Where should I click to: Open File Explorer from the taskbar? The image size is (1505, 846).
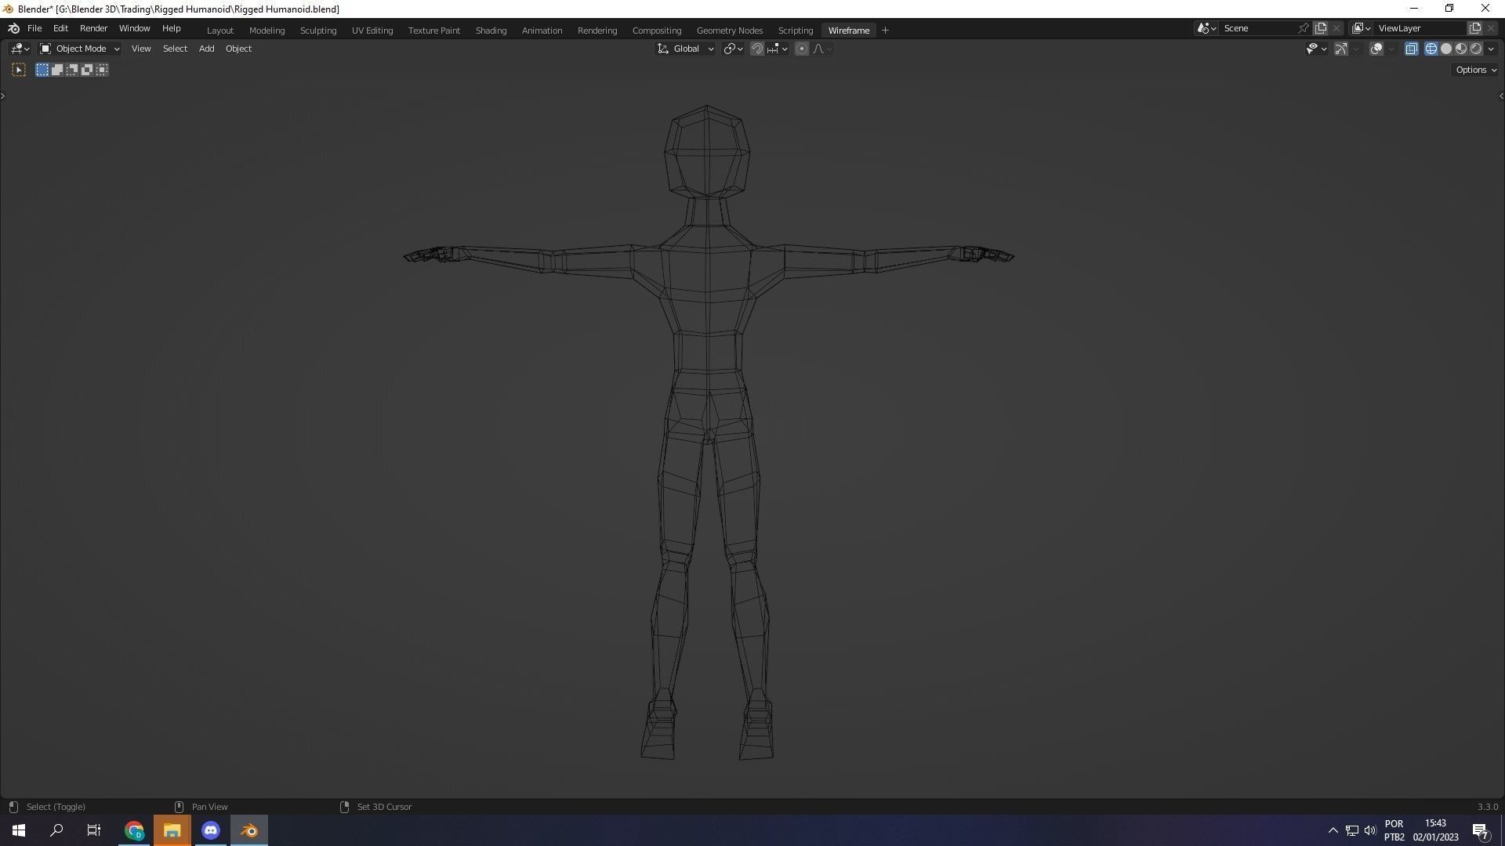pyautogui.click(x=172, y=830)
